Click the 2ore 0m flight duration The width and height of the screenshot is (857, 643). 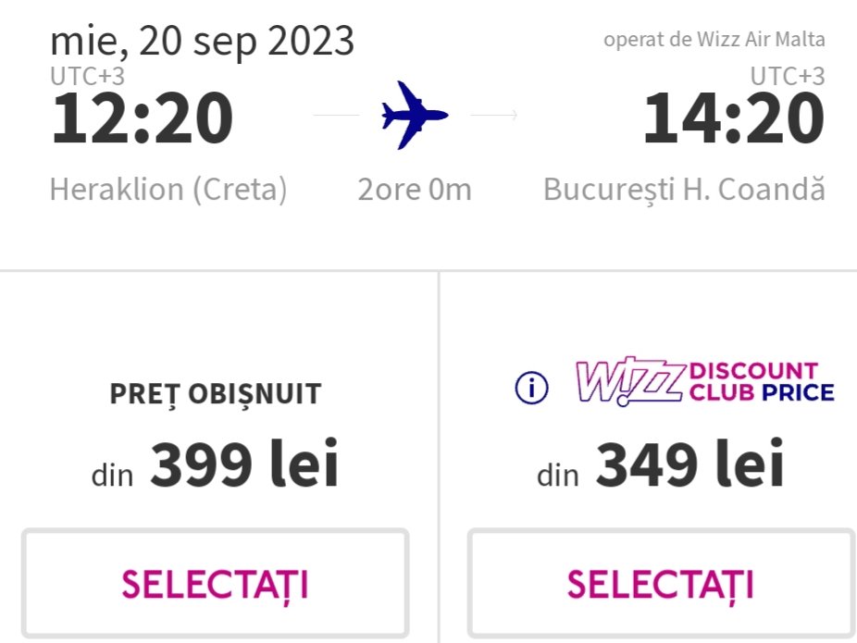pyautogui.click(x=415, y=190)
